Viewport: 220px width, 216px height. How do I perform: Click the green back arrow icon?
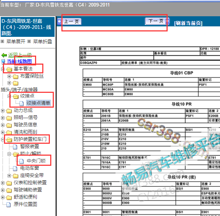point(4,55)
